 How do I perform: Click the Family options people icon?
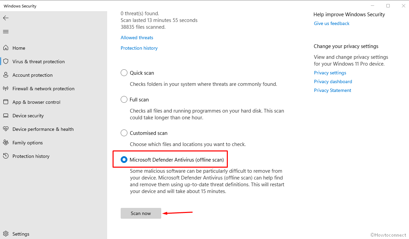[6, 143]
